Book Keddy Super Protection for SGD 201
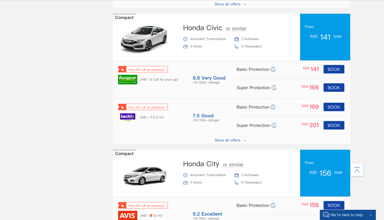Screen dimensions: 384x220 click(x=334, y=125)
